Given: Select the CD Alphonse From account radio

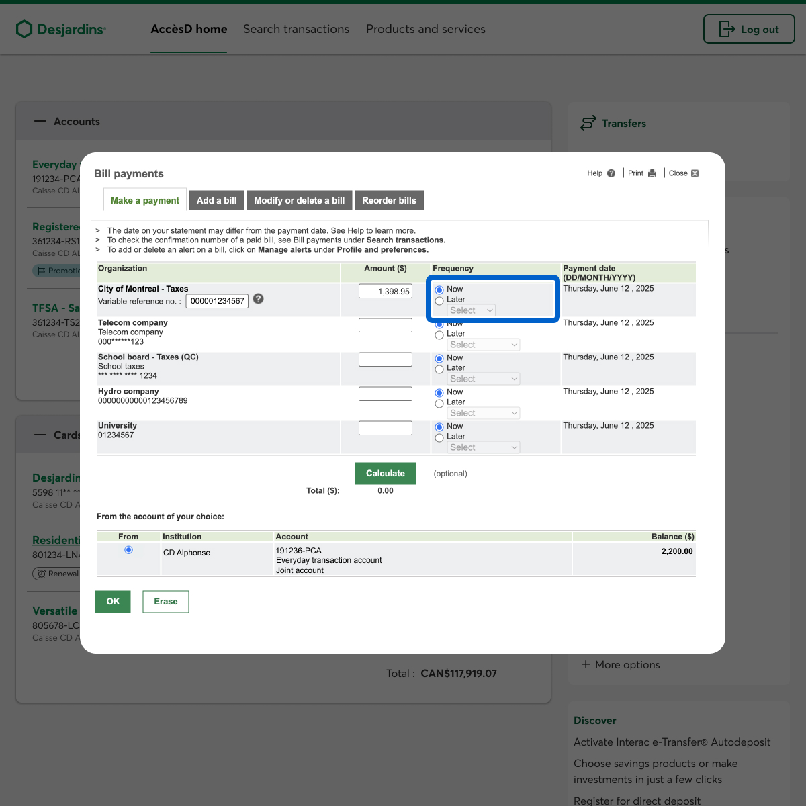Looking at the screenshot, I should (x=128, y=550).
